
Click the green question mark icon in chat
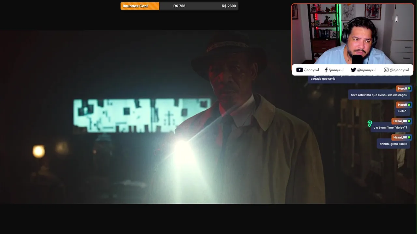point(369,123)
